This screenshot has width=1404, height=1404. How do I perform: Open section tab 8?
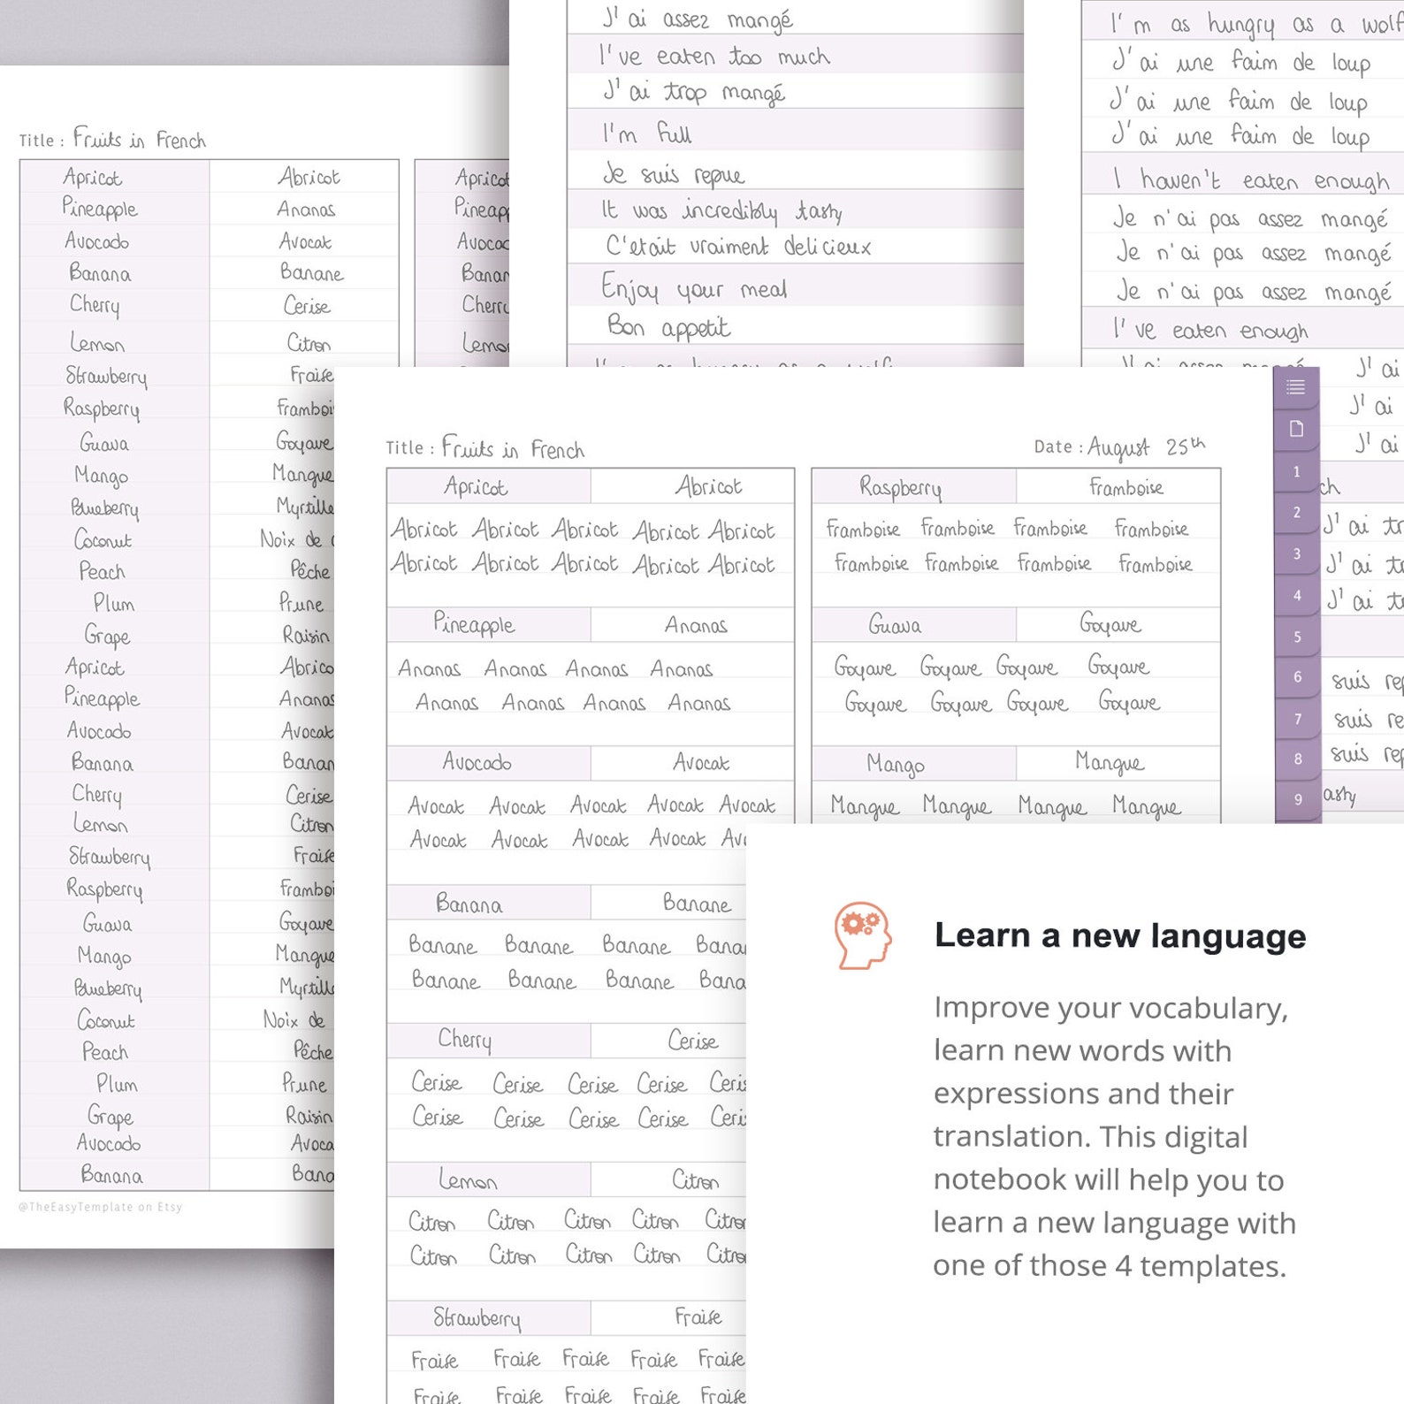[1296, 759]
